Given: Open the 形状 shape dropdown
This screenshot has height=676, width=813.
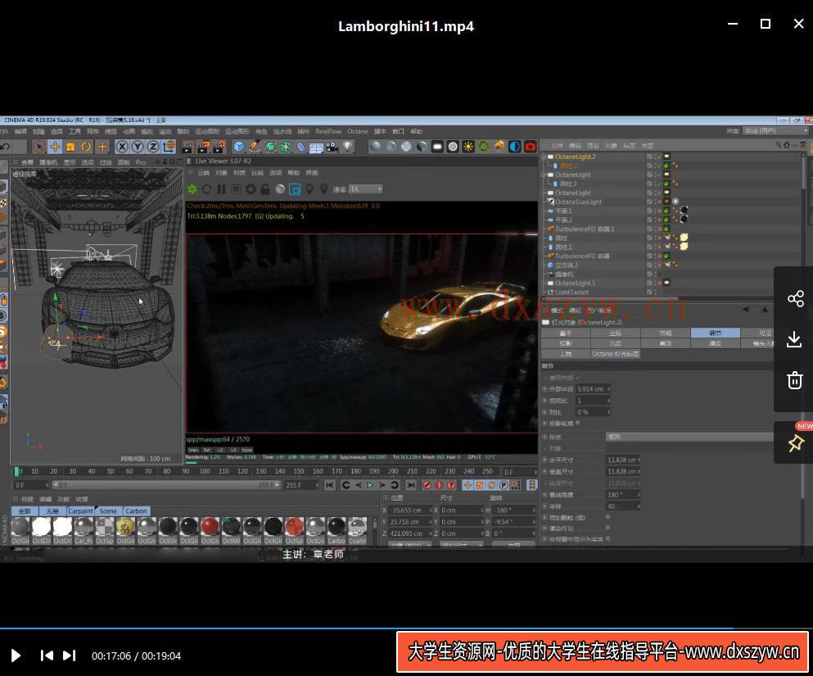Looking at the screenshot, I should coord(689,437).
